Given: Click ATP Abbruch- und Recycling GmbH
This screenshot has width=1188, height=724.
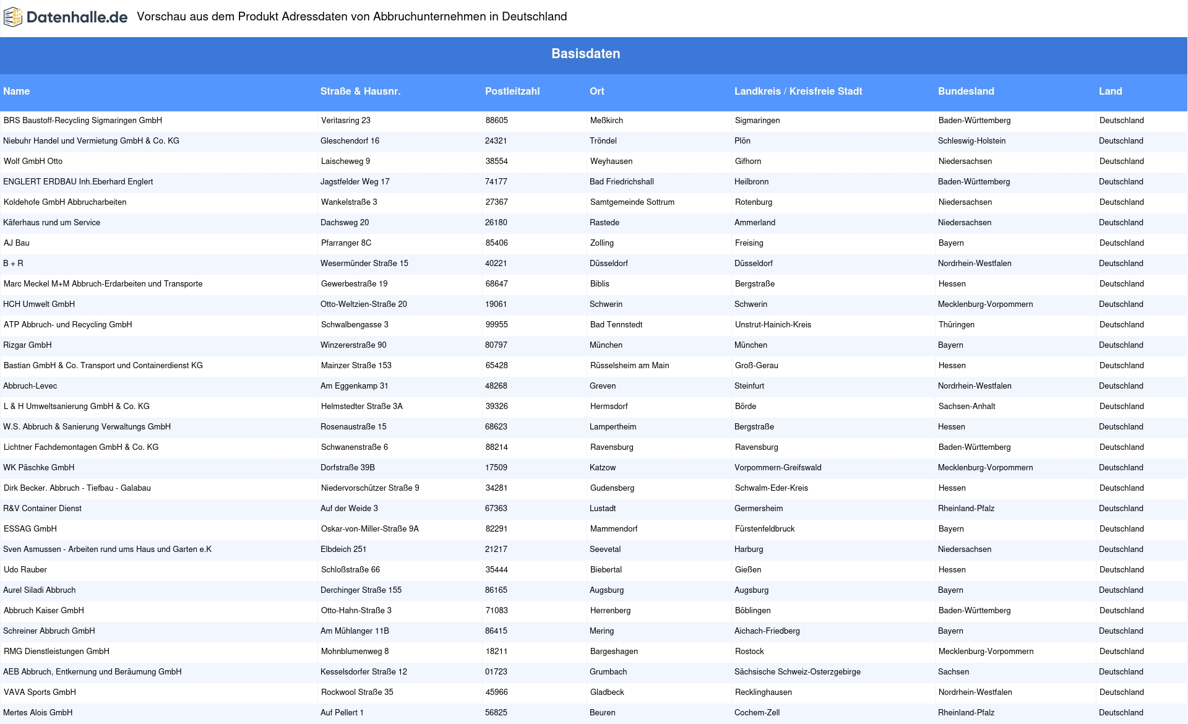Looking at the screenshot, I should click(x=68, y=325).
